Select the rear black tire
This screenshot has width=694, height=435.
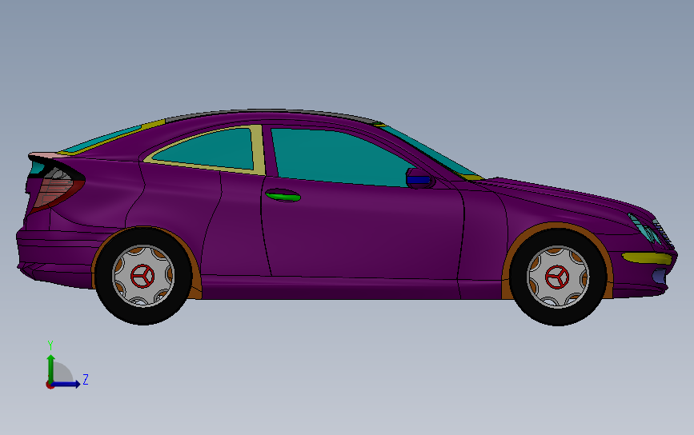pos(143,315)
